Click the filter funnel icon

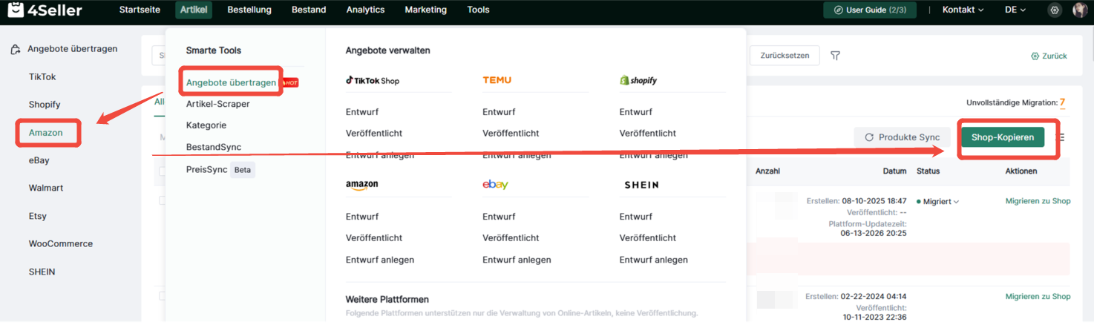pyautogui.click(x=835, y=56)
